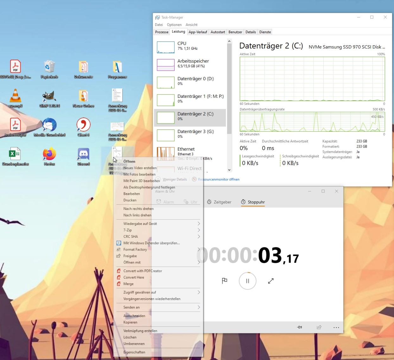
Task: Expand the Wiedergabe auf Gerät submenu
Action: [158, 224]
